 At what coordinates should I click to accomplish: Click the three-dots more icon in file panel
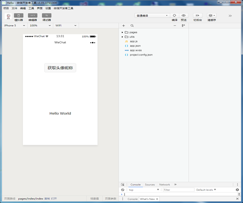click(175, 26)
